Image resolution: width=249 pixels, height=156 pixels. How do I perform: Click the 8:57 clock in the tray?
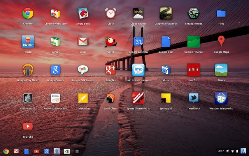point(221,151)
